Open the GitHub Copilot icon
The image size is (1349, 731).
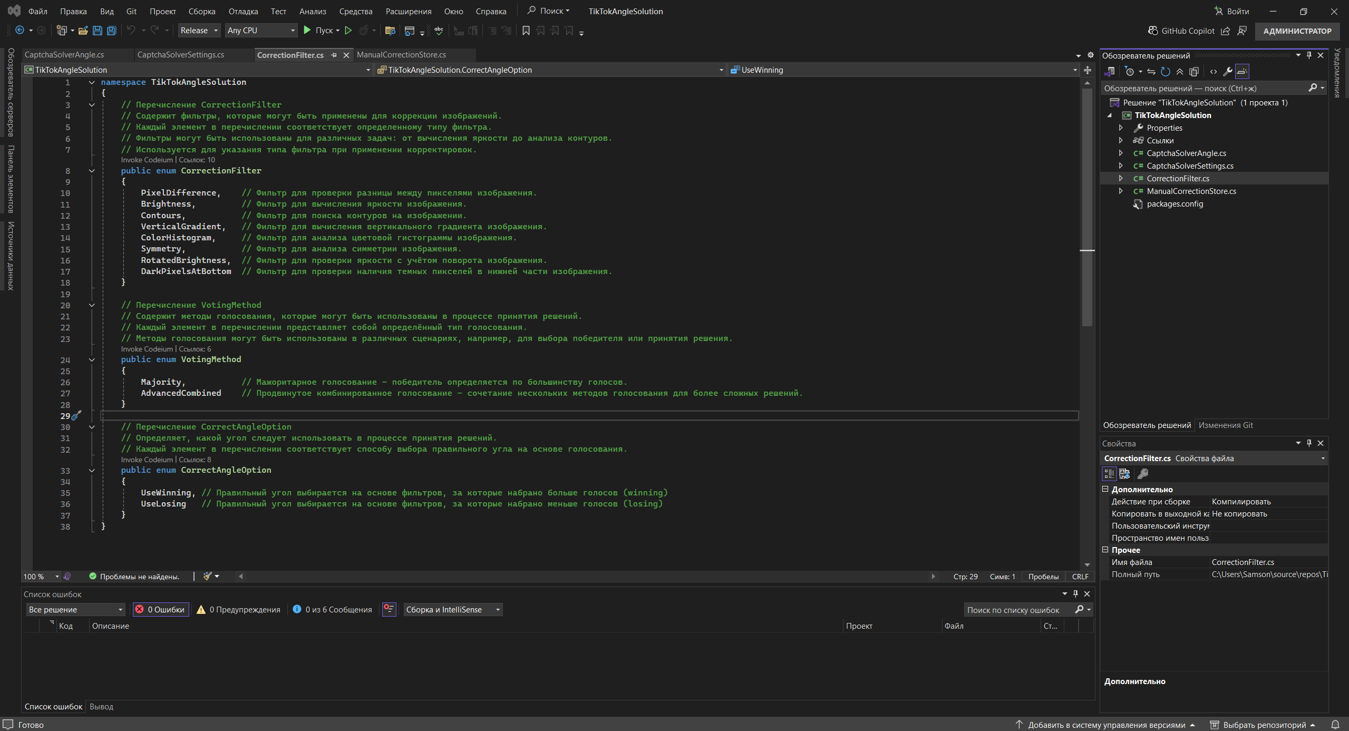(1152, 31)
